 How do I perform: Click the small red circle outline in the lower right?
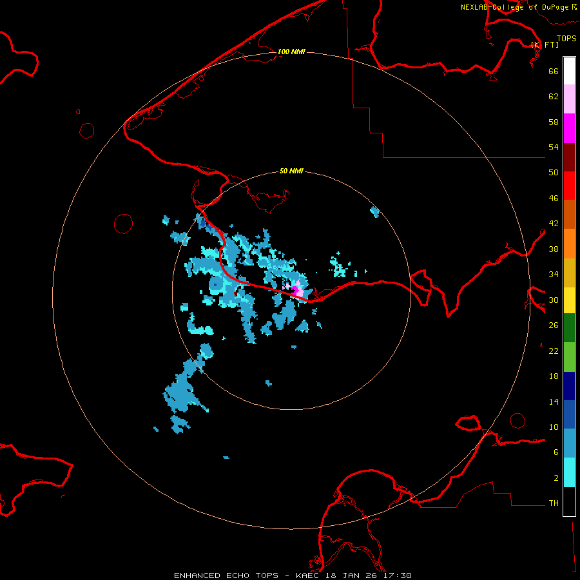517,421
